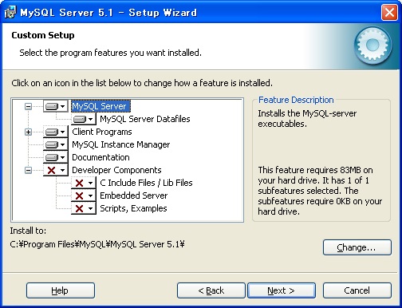Open Client Programs install-state icon
The height and width of the screenshot is (308, 402).
click(x=56, y=132)
